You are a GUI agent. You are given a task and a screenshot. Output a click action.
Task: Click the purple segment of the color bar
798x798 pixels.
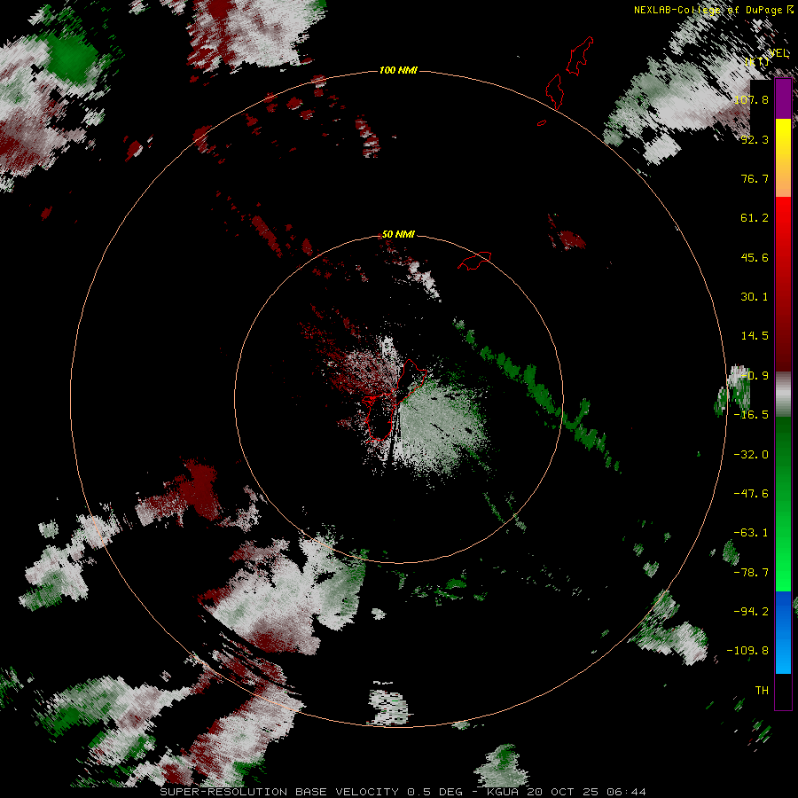point(783,99)
